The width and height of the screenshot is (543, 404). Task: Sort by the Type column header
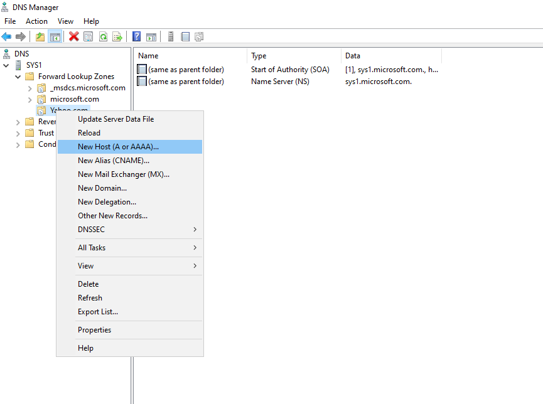point(294,56)
